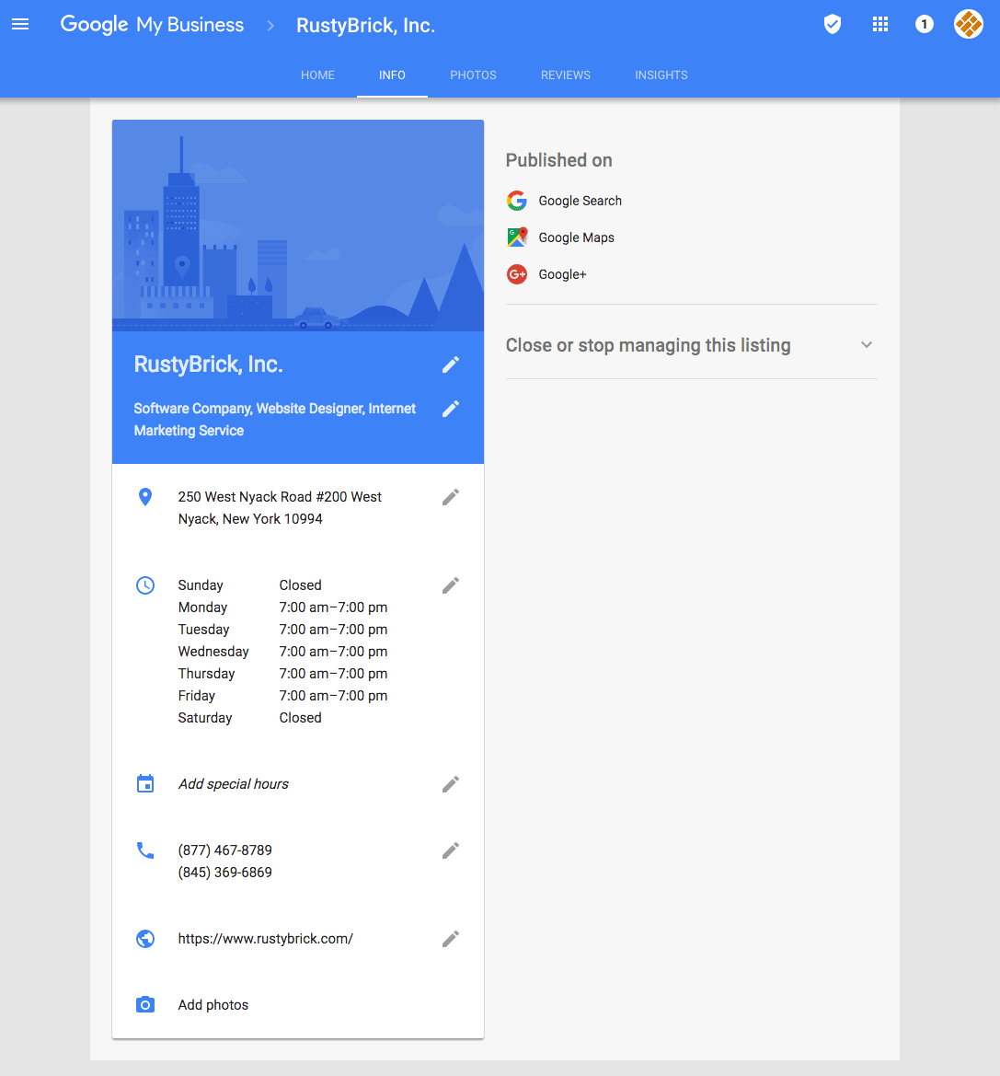Click Add special hours text
Image resolution: width=1000 pixels, height=1076 pixels.
click(x=233, y=783)
